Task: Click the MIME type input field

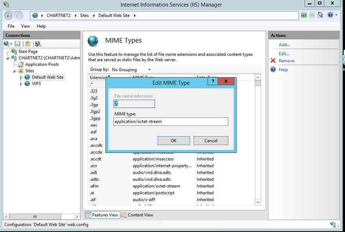Action: [171, 122]
